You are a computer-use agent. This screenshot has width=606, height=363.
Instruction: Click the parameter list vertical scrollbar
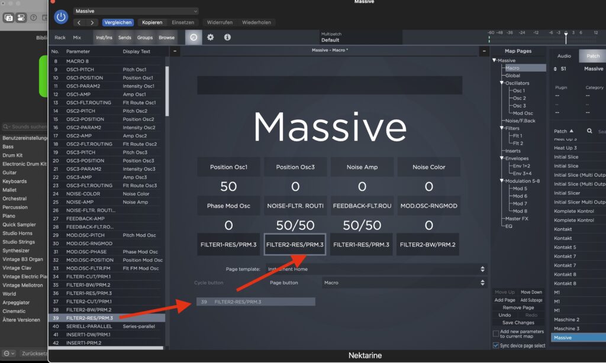pos(167,91)
